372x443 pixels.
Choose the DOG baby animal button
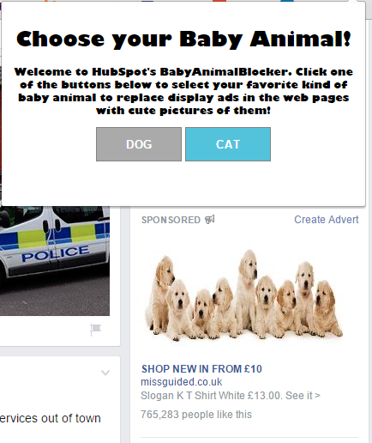[139, 144]
